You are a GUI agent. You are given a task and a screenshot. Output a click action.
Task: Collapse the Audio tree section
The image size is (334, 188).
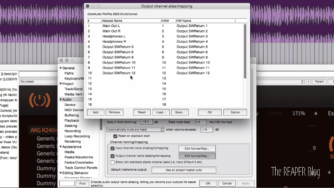tap(61, 100)
